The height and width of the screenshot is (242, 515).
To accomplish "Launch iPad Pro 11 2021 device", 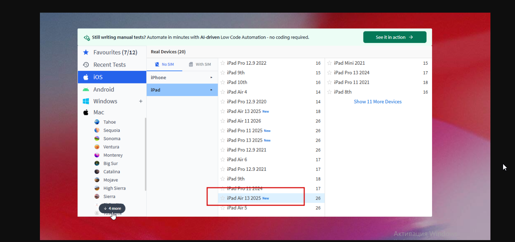I will 378,82.
